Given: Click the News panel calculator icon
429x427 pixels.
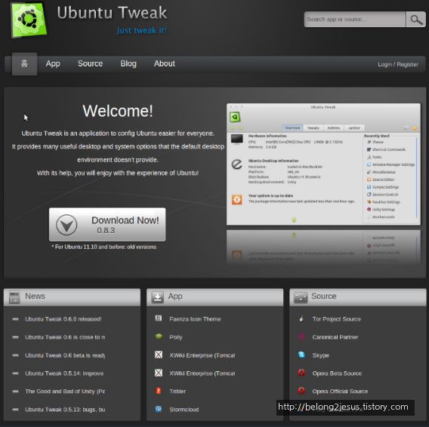Looking at the screenshot, I should coord(14,297).
